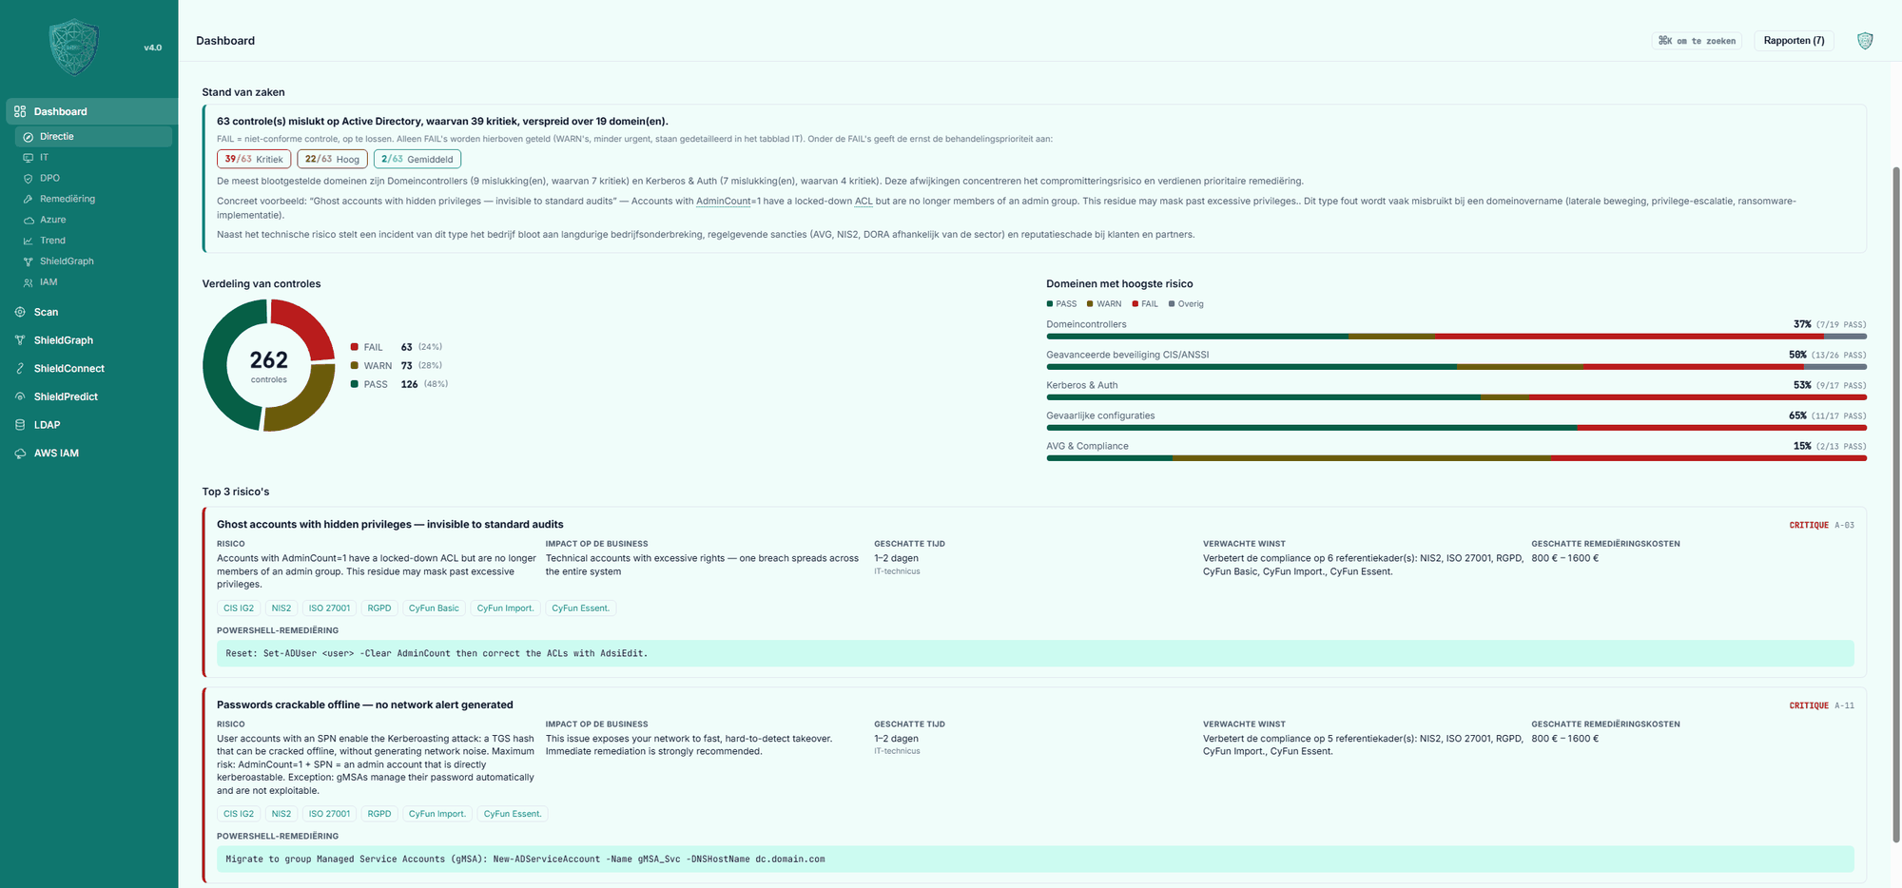Click the Trend chart icon
1902x888 pixels.
(29, 241)
